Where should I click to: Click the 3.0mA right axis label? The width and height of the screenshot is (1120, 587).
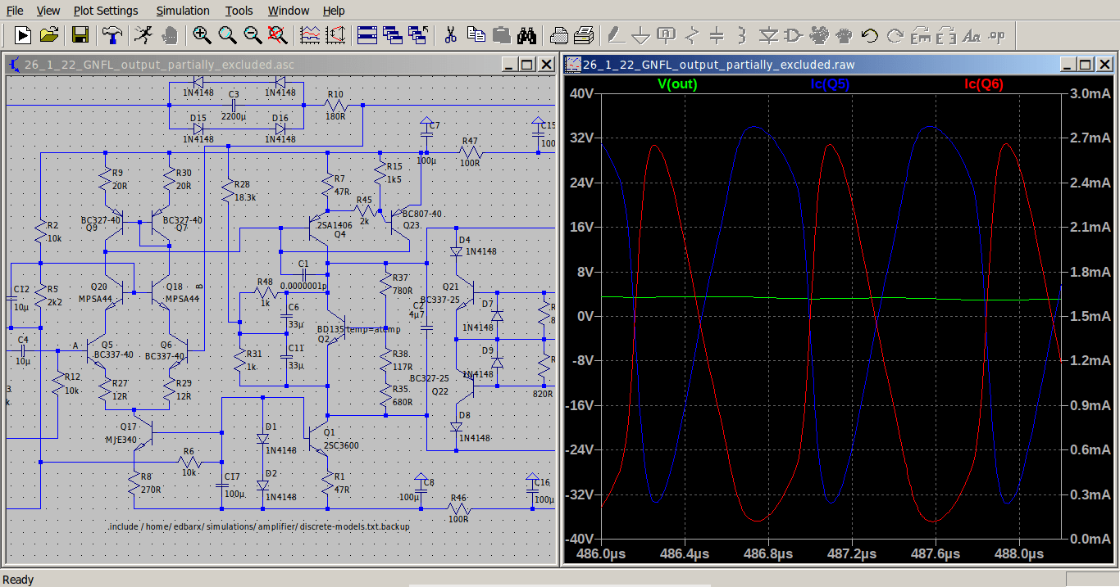[1090, 93]
